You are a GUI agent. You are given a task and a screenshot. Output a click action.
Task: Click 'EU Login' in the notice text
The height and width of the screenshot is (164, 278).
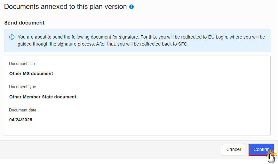tap(218, 37)
